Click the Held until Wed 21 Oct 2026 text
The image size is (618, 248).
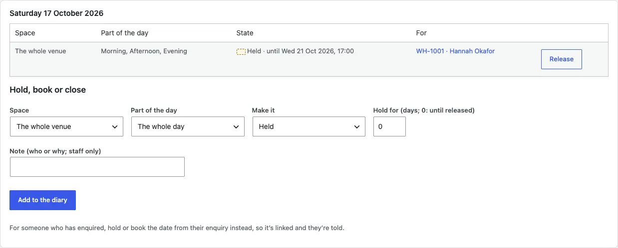coord(301,51)
